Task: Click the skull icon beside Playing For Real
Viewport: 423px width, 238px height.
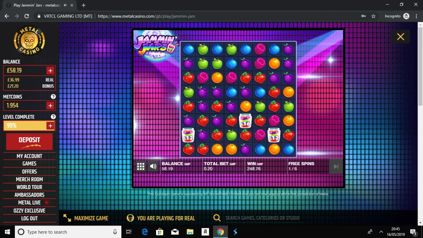Action: coord(130,218)
